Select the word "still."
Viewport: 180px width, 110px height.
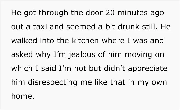[150, 27]
